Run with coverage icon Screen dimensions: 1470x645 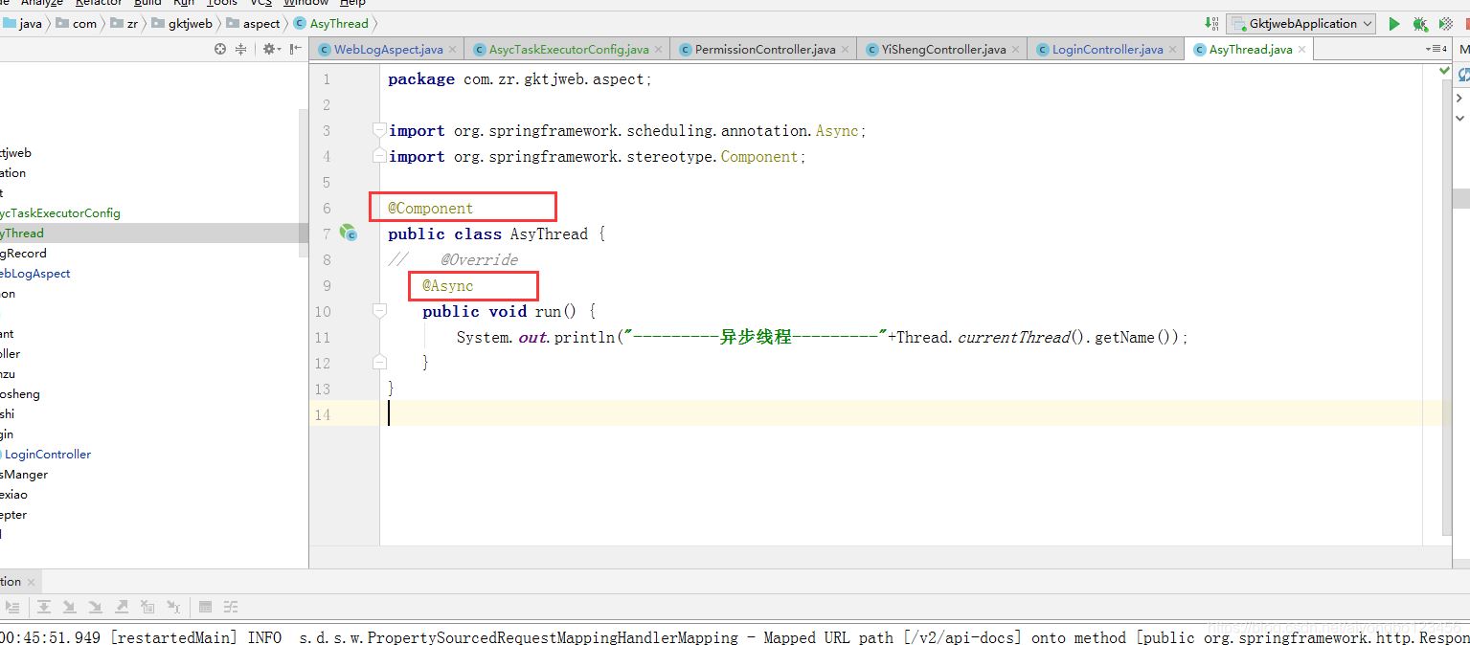coord(1446,24)
